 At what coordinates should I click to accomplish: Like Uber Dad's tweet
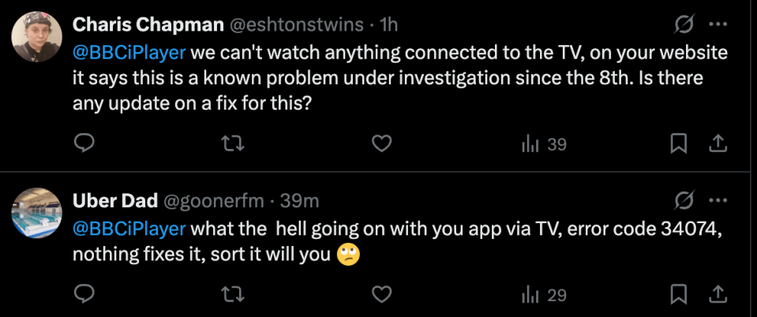[x=382, y=294]
